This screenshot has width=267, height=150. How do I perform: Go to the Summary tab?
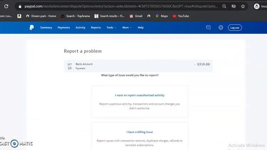pos(46,27)
